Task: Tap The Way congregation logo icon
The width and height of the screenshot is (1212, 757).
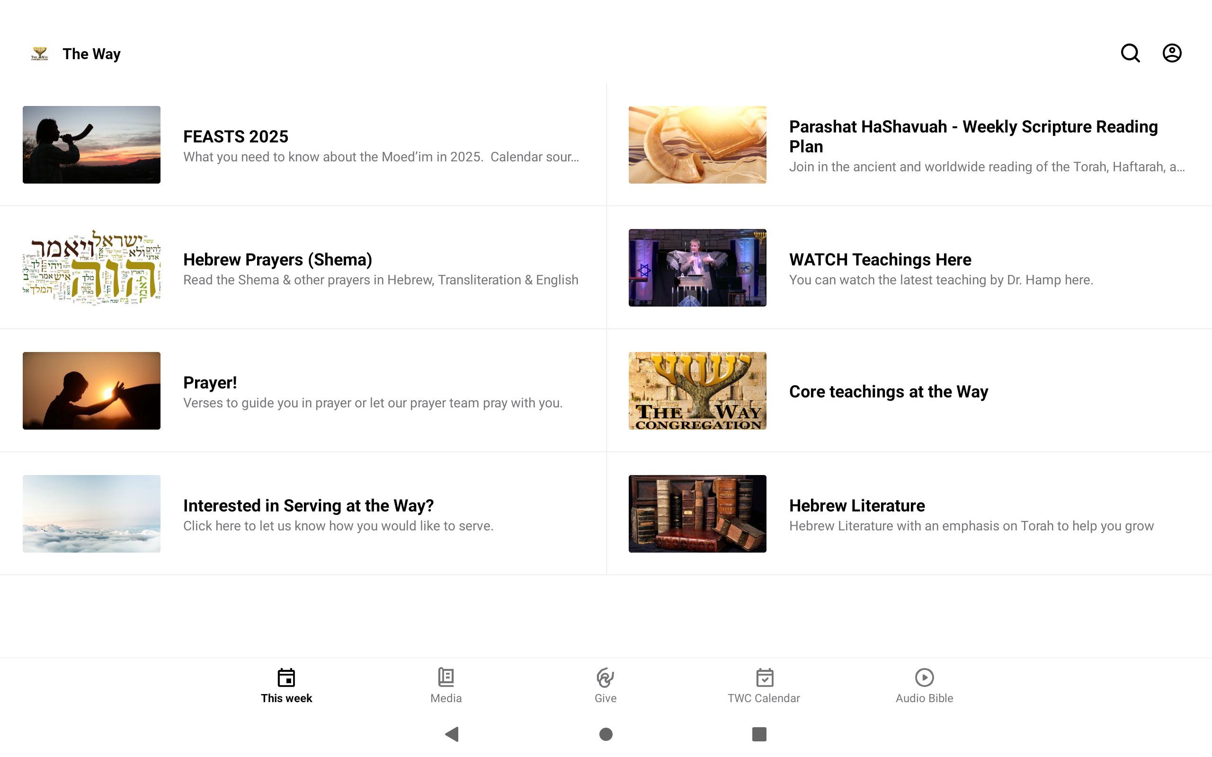Action: [x=40, y=53]
